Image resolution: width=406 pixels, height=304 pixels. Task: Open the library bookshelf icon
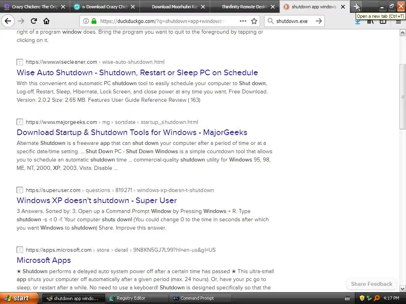point(370,22)
